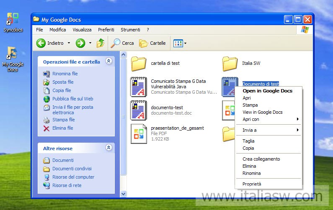This screenshot has height=210, width=333.
Task: Click Risorse di rete icon
Action: point(46,186)
